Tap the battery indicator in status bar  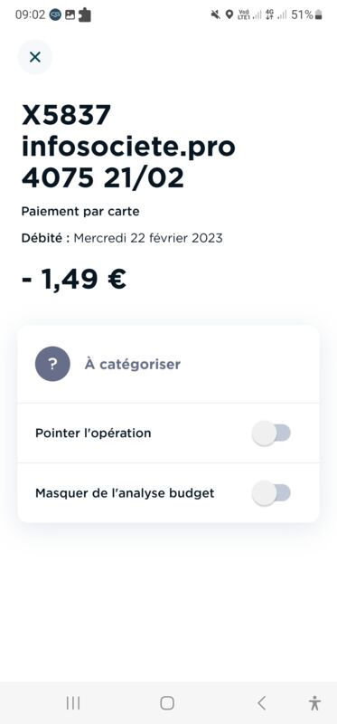[x=319, y=14]
